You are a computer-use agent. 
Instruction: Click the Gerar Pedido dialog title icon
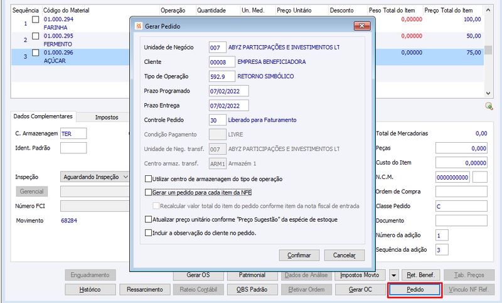(139, 26)
